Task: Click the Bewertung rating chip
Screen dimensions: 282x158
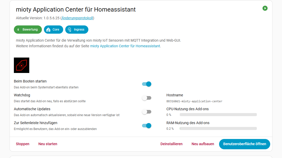Action: [28, 30]
